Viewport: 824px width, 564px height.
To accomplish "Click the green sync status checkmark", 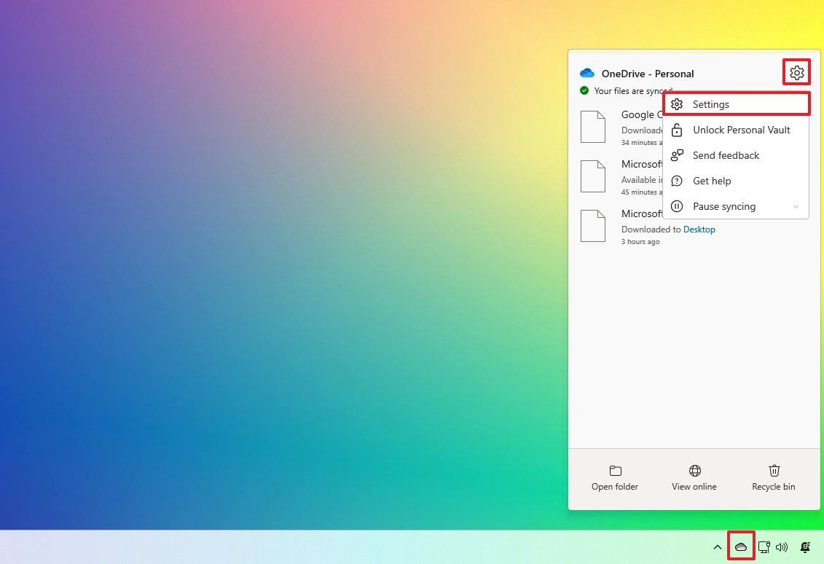I will coord(584,90).
